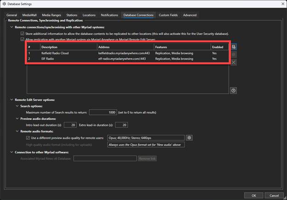The width and height of the screenshot is (287, 200).
Task: Toggle different preview audio quality checkbox
Action: coord(28,138)
